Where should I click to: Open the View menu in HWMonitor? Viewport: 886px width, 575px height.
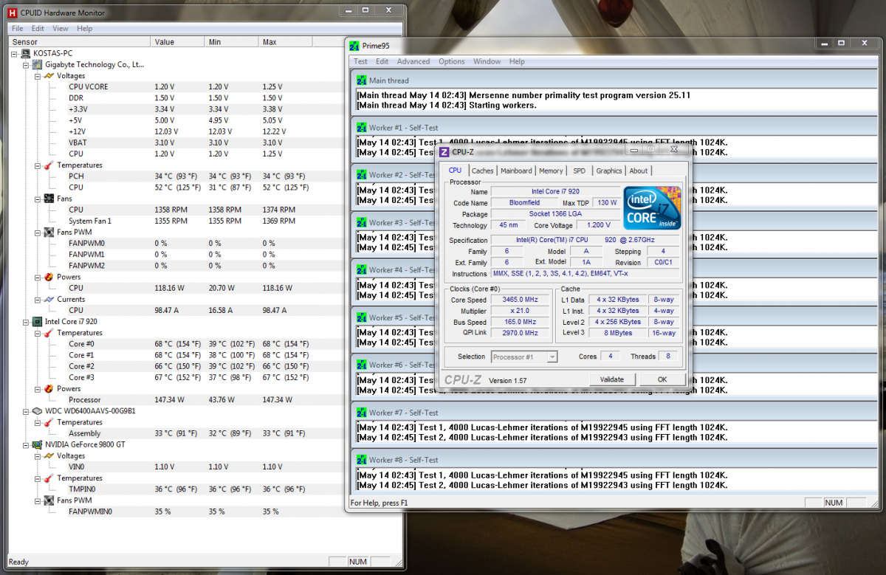point(61,29)
